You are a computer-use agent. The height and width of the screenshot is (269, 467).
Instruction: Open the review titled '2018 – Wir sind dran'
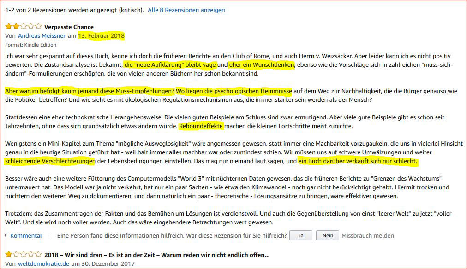click(x=157, y=255)
